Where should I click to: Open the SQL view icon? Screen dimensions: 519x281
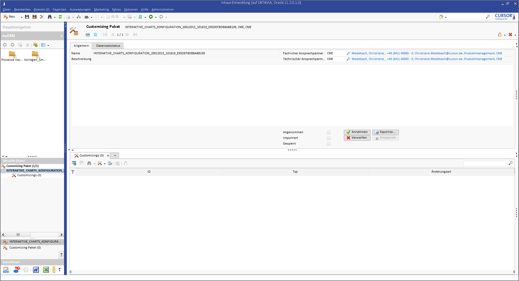[x=88, y=35]
